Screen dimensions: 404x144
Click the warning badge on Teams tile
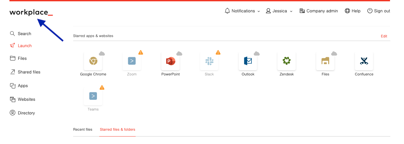(102, 87)
